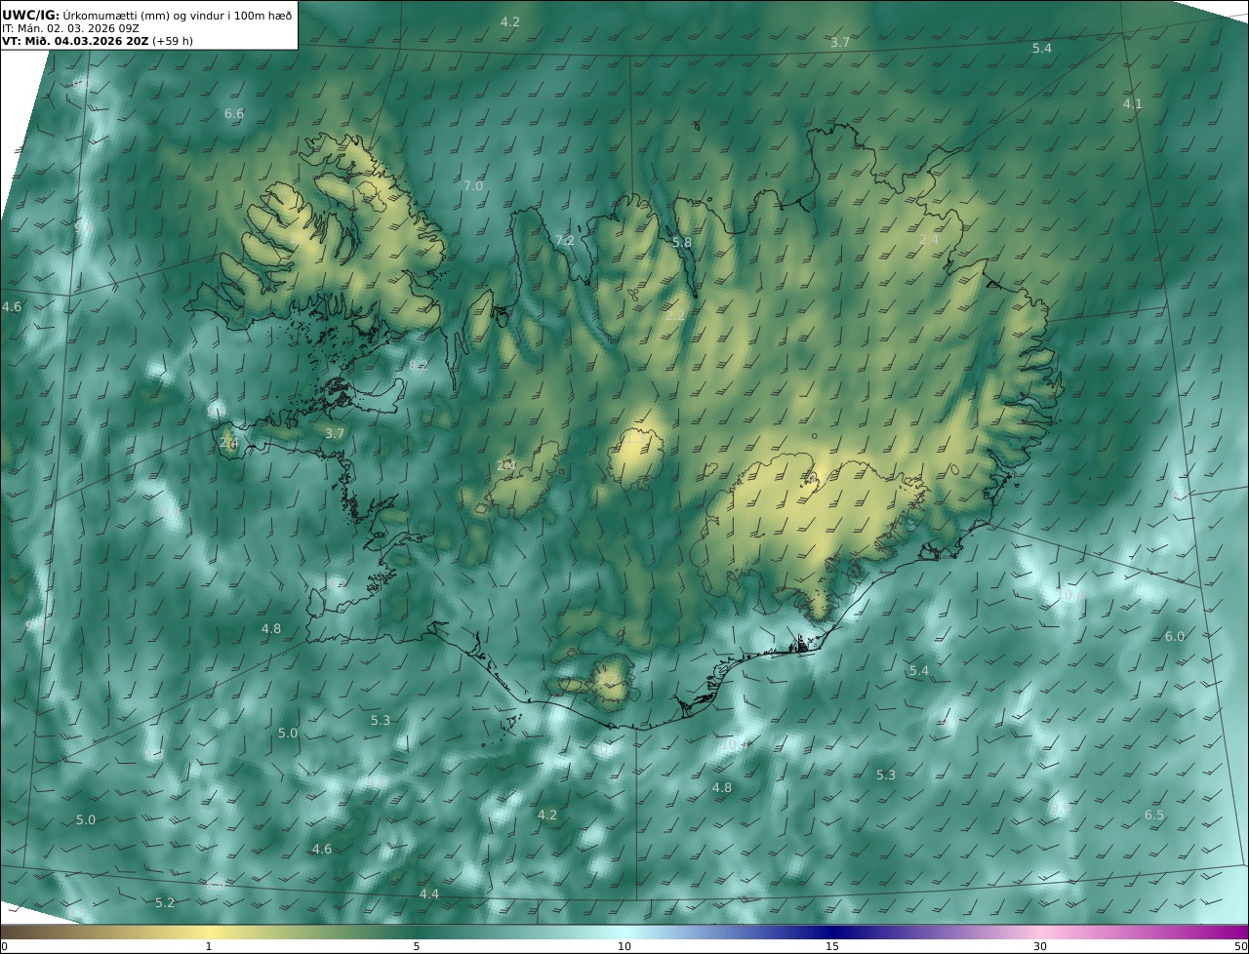Click the 4.1 value label on the map
This screenshot has height=954, width=1249.
pyautogui.click(x=1132, y=103)
